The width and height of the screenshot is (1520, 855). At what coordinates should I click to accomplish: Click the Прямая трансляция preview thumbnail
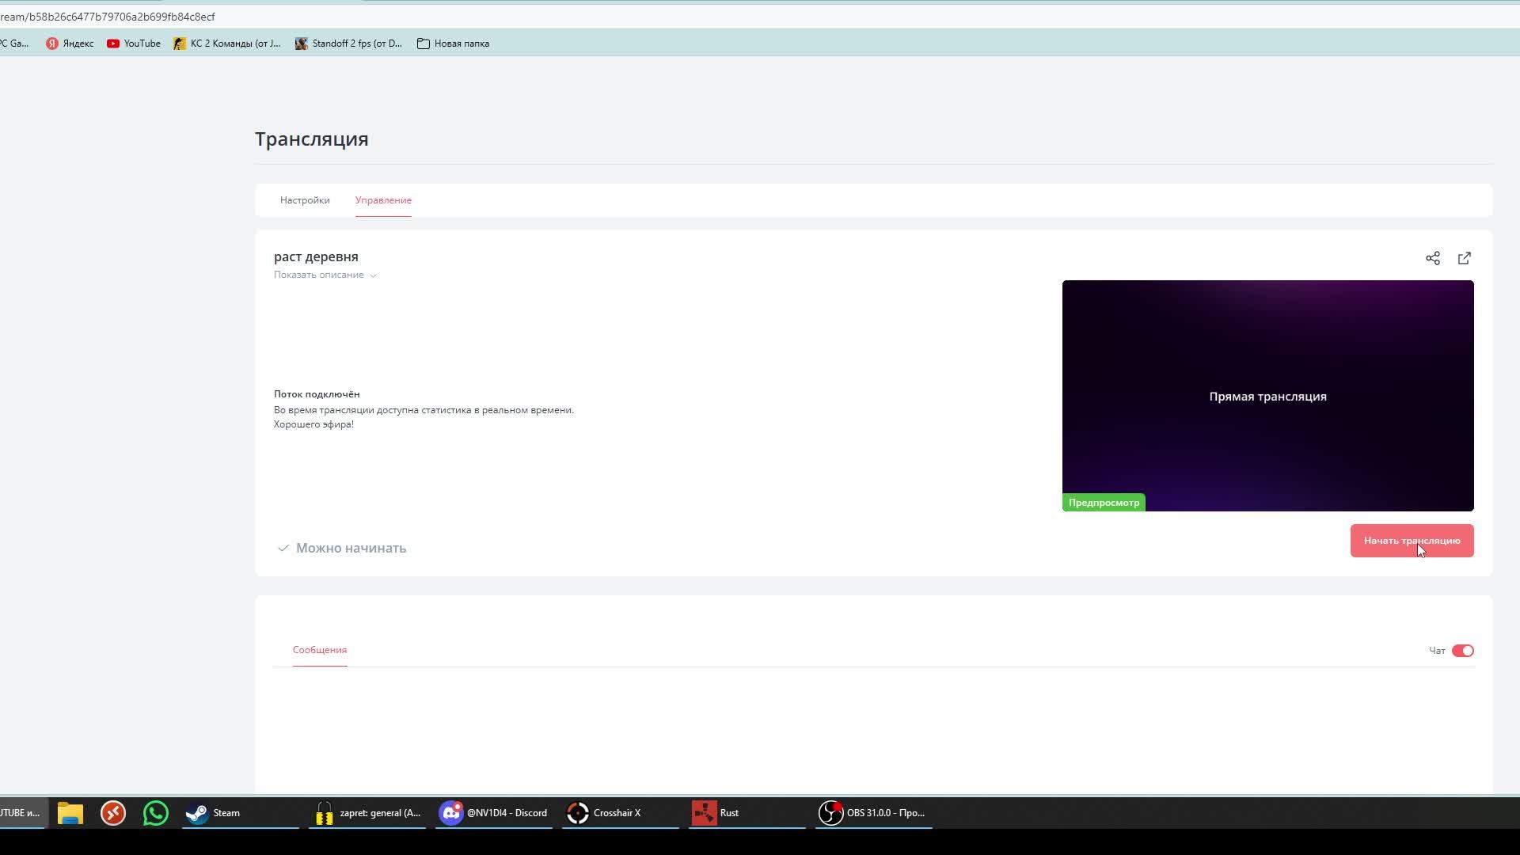(1267, 396)
